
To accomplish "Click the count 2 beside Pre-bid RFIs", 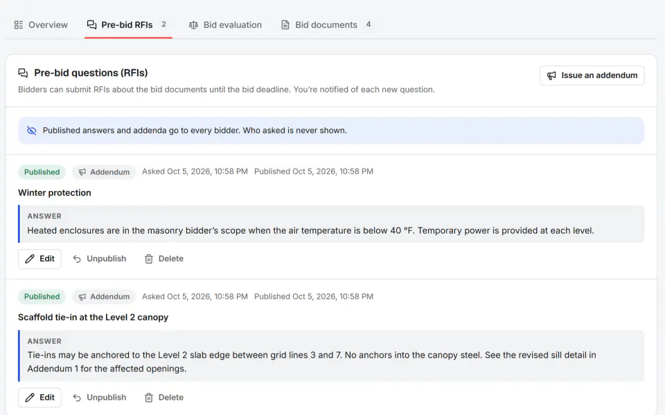I will tap(163, 25).
